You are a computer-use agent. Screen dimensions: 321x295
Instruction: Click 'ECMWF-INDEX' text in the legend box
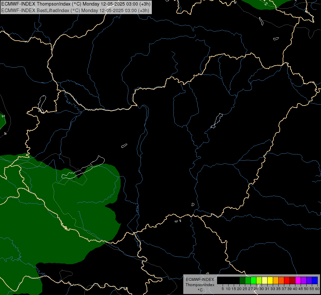(200, 280)
